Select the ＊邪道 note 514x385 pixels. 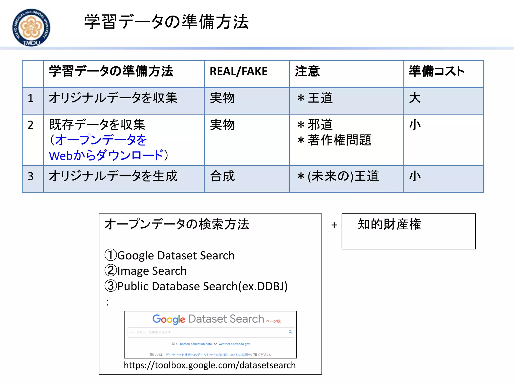(315, 125)
